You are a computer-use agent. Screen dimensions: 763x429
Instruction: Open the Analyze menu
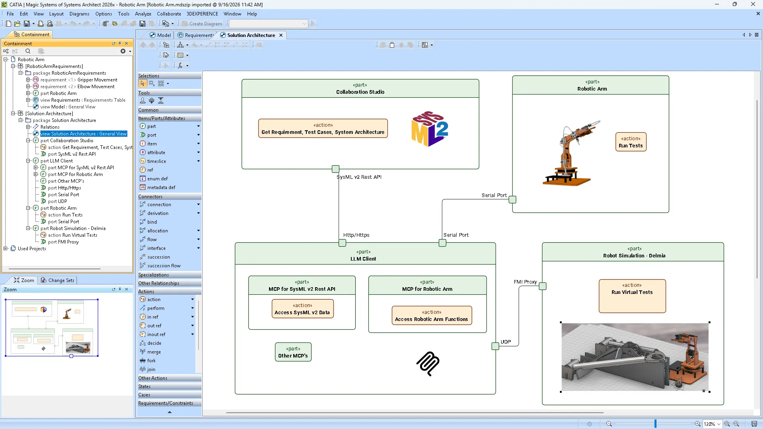tap(143, 14)
